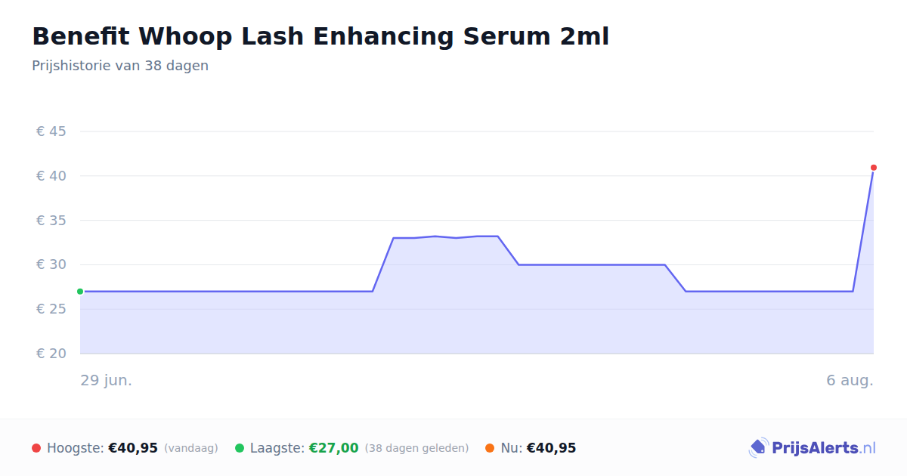Click the Benefit Whoop Lash Enhancing Serum title
This screenshot has width=907, height=476.
click(x=320, y=36)
